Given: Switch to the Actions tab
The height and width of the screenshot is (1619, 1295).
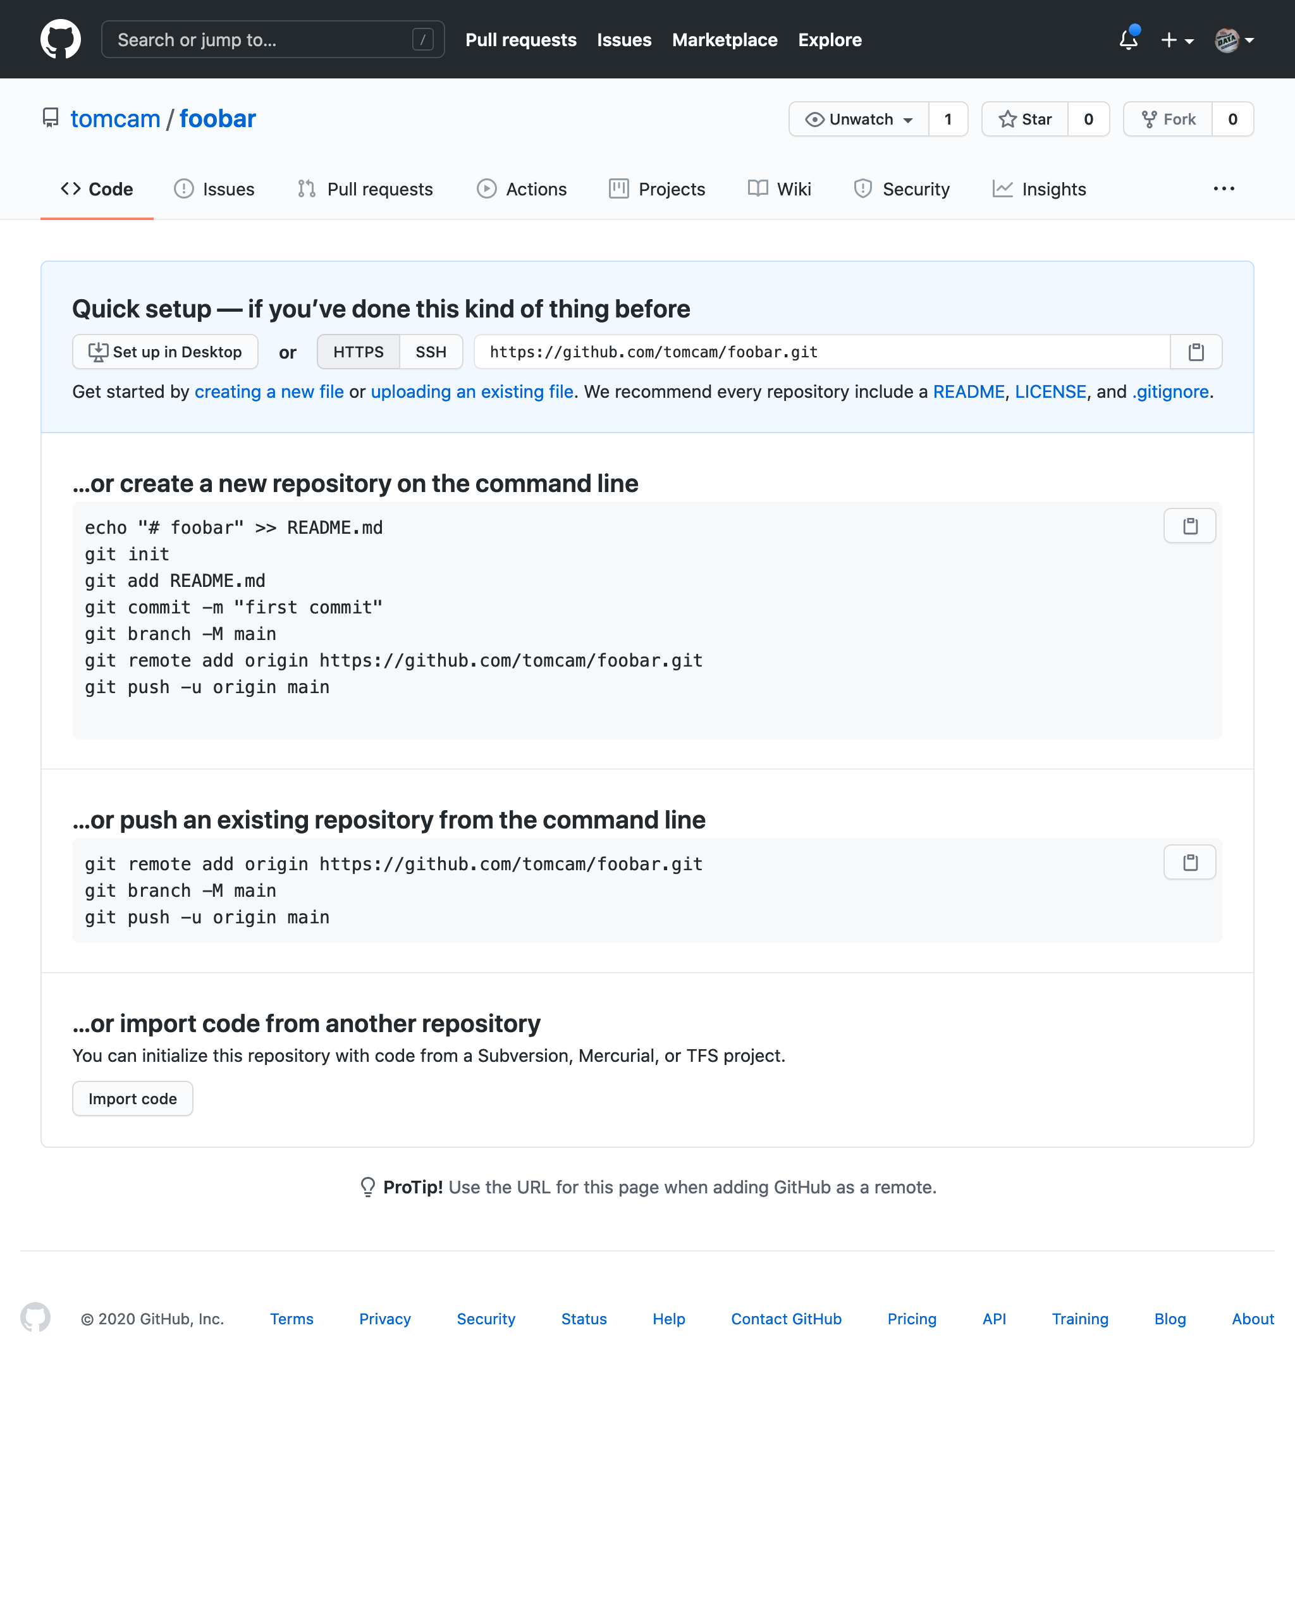Looking at the screenshot, I should [x=522, y=188].
